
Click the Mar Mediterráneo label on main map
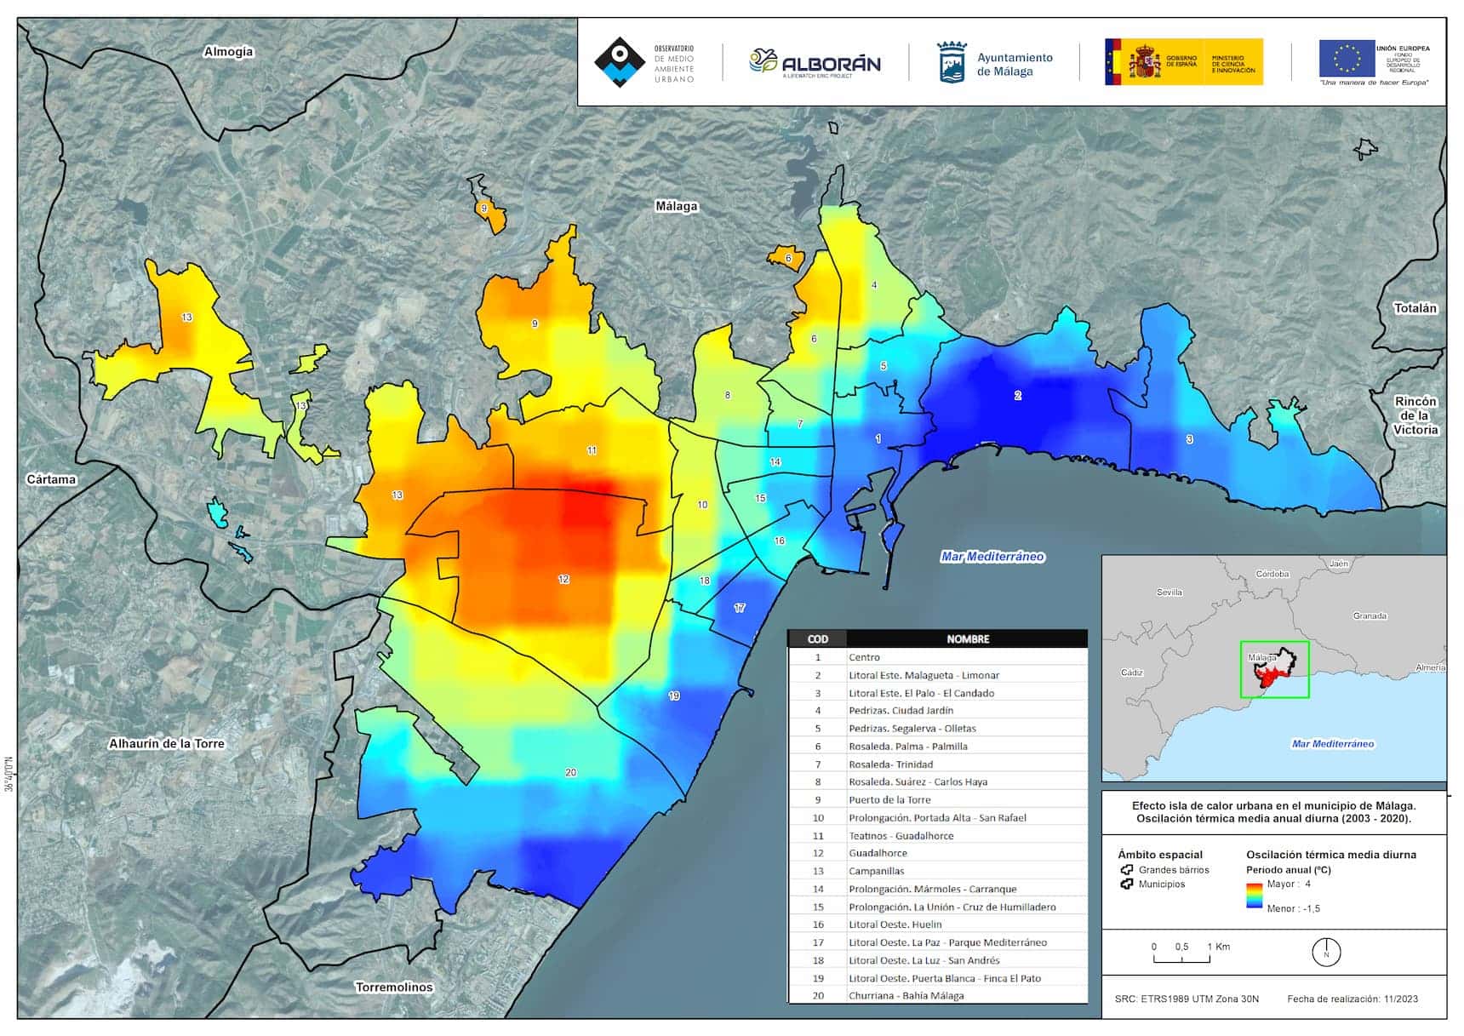[x=992, y=557]
